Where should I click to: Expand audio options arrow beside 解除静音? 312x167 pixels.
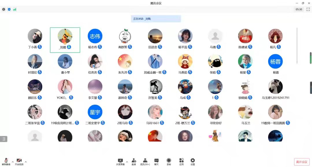[x=12, y=162]
